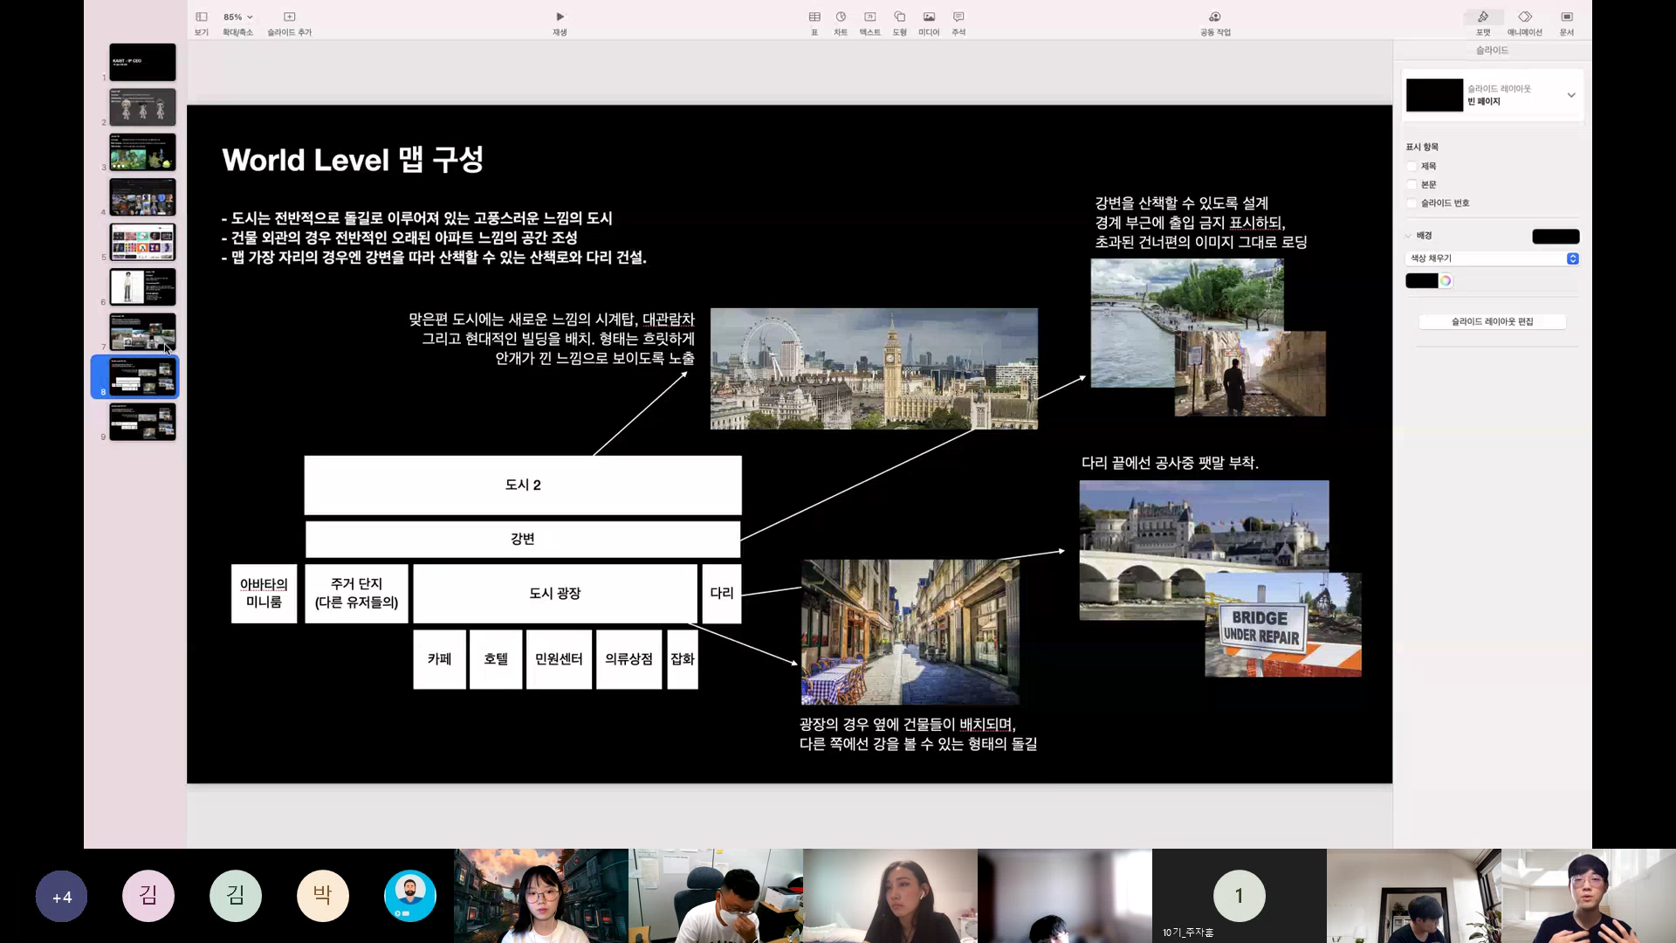
Task: Open 공동 작업 collaboration options
Action: tap(1215, 23)
